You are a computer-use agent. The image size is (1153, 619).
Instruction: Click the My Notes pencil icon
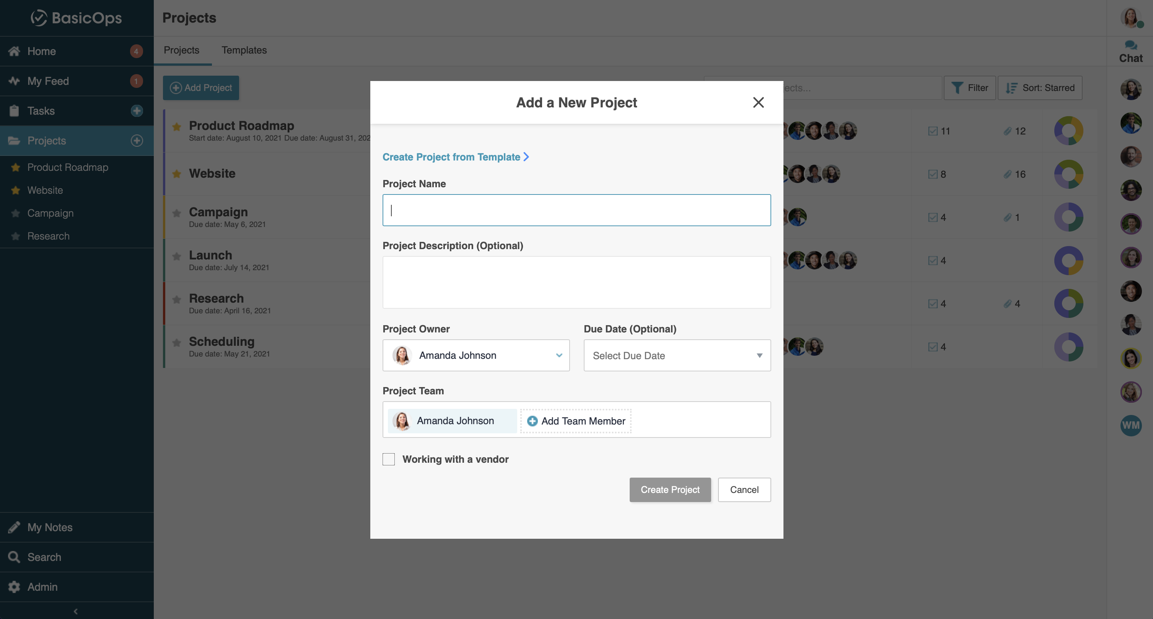(14, 527)
